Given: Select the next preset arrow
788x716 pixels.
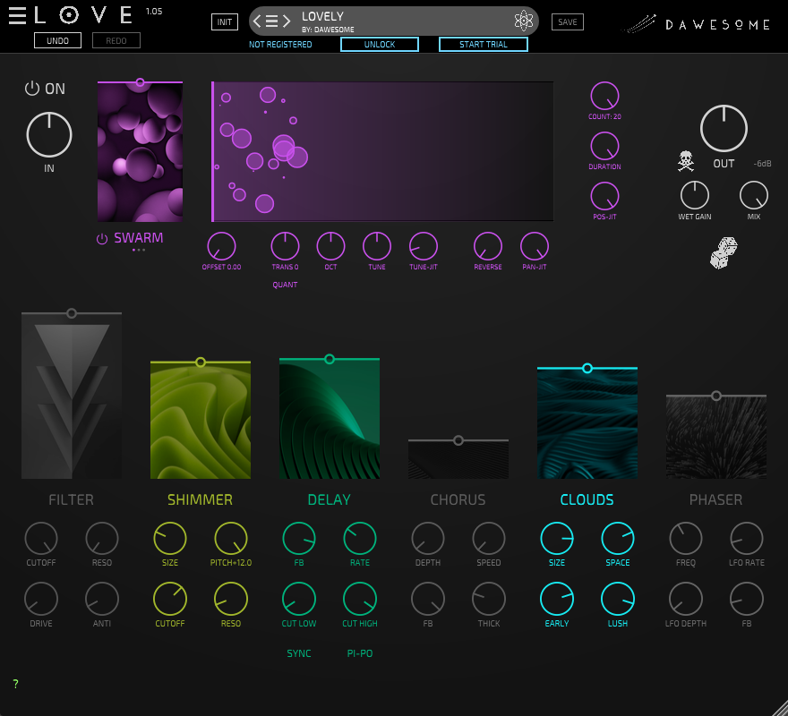Looking at the screenshot, I should click(286, 21).
